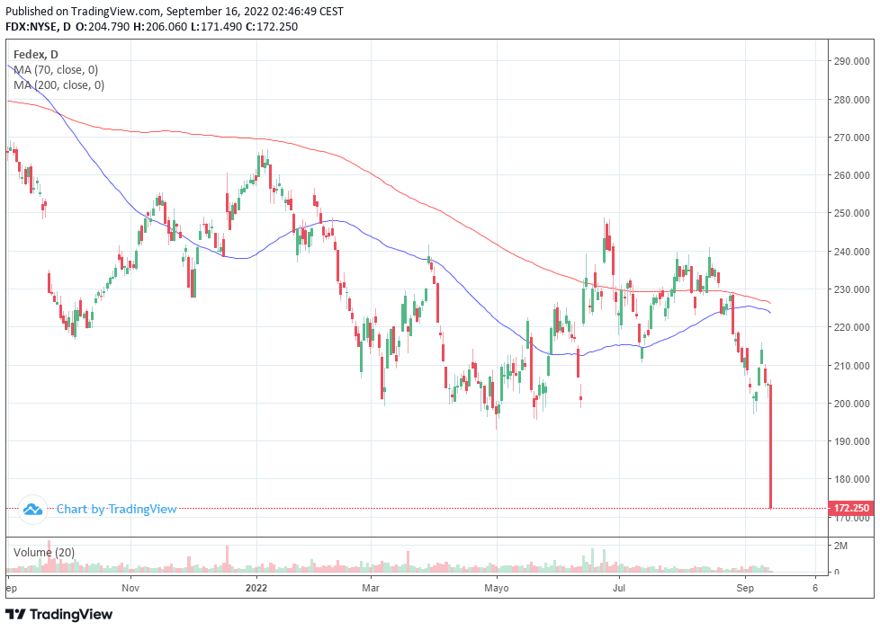Click the 'H:206.060' high value in header
This screenshot has height=631, width=880.
click(160, 26)
